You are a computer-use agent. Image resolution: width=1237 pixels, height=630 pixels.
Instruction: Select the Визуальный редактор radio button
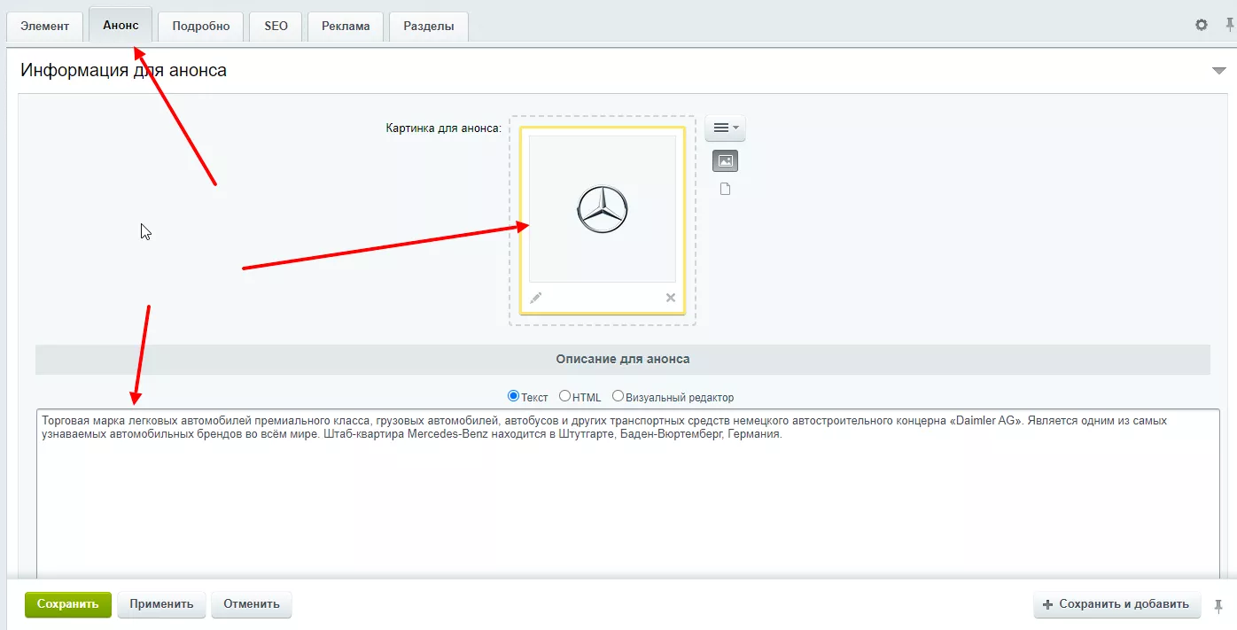[x=618, y=396]
